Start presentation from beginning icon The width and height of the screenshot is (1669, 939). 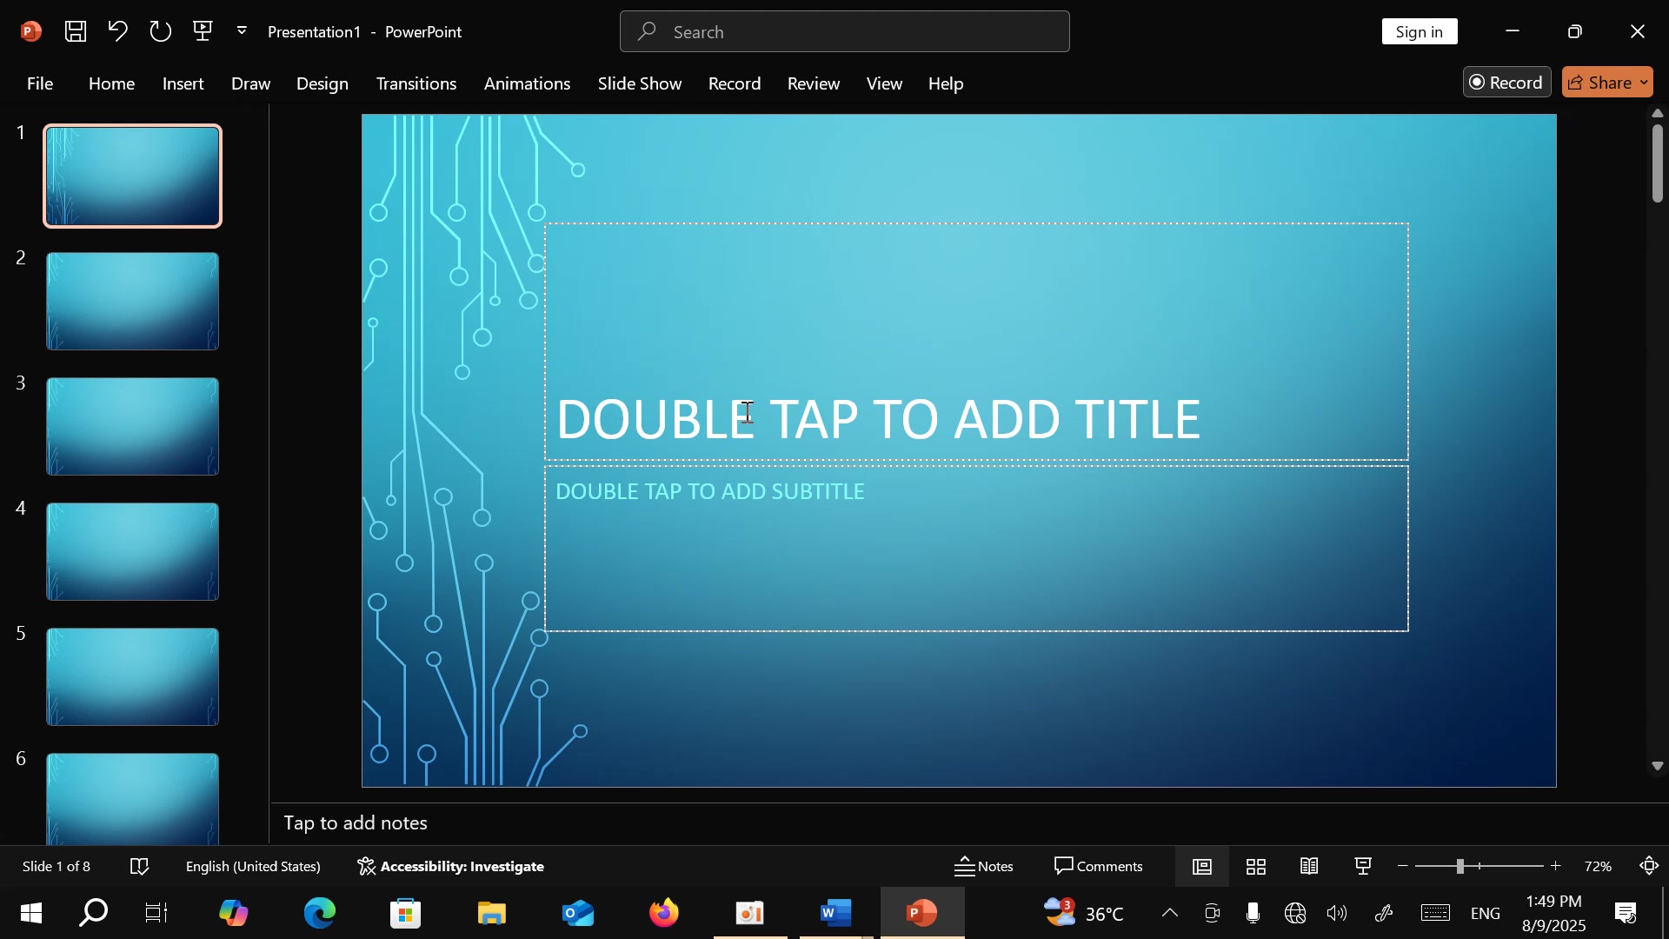[x=203, y=31]
